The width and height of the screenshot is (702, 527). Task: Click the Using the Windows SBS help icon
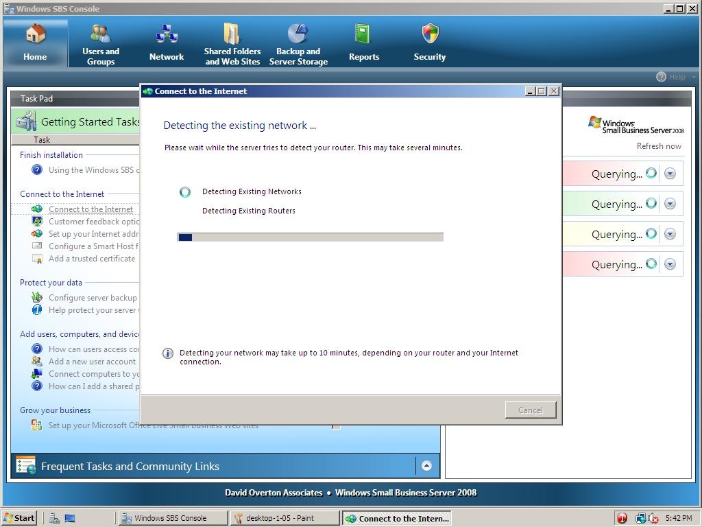[37, 170]
